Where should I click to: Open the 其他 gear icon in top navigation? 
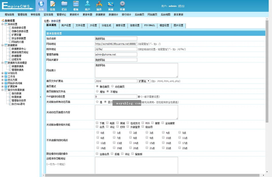122,4
